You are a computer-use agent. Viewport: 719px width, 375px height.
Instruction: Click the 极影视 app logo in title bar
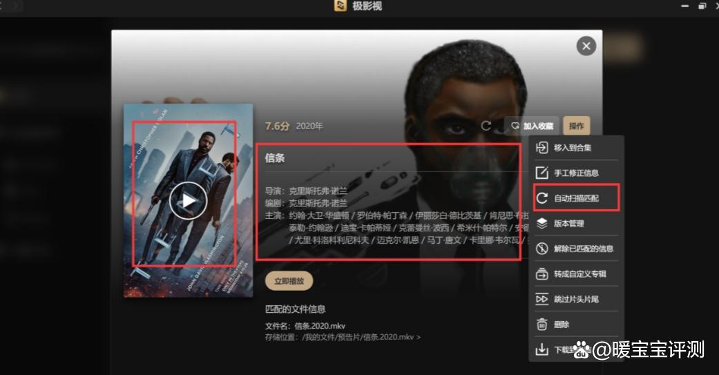[x=341, y=6]
